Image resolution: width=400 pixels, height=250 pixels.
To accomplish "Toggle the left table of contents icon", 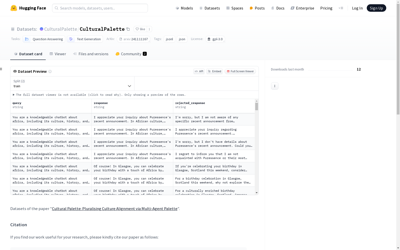I will pyautogui.click(x=1, y=69).
